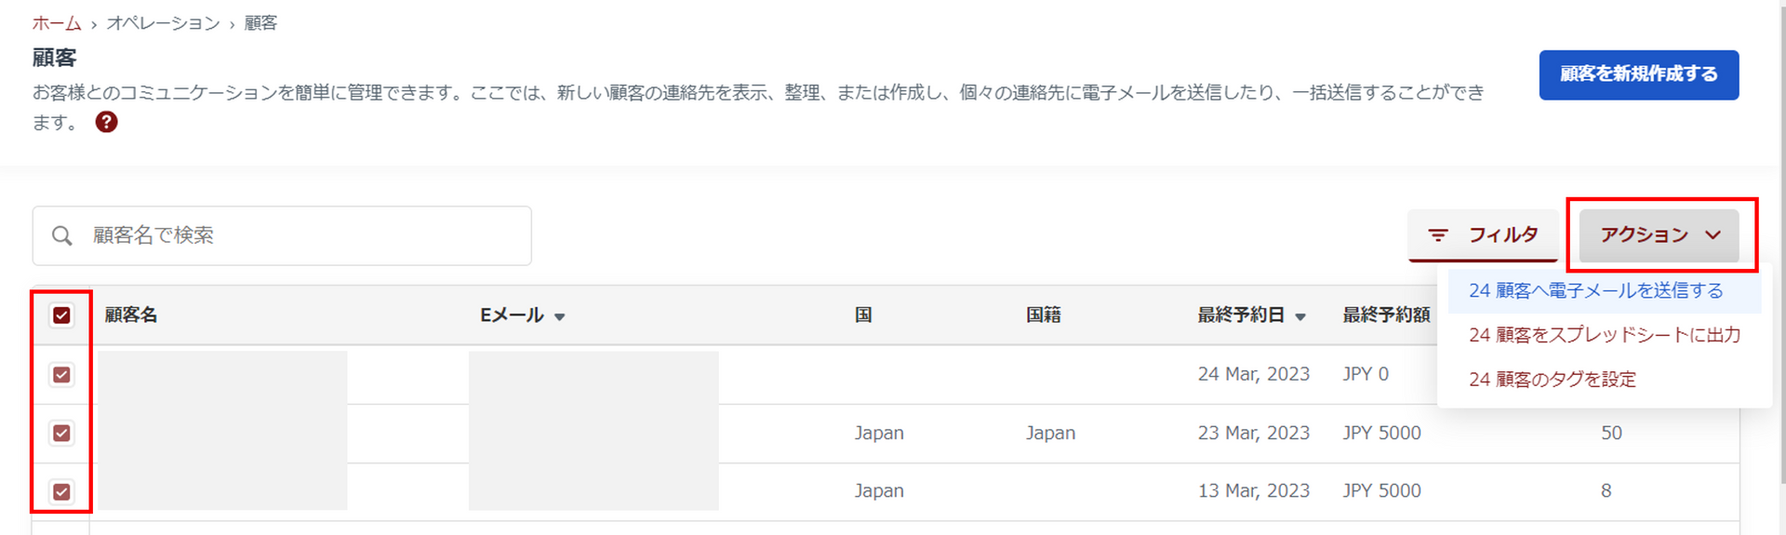Go to ホーム breadcrumb link

point(57,23)
